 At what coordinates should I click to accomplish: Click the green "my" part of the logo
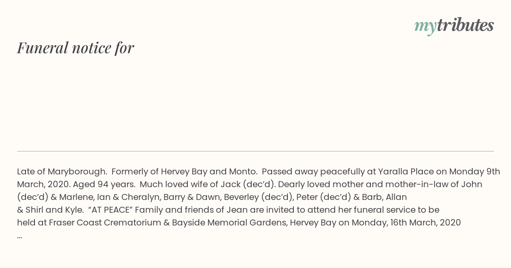(425, 26)
